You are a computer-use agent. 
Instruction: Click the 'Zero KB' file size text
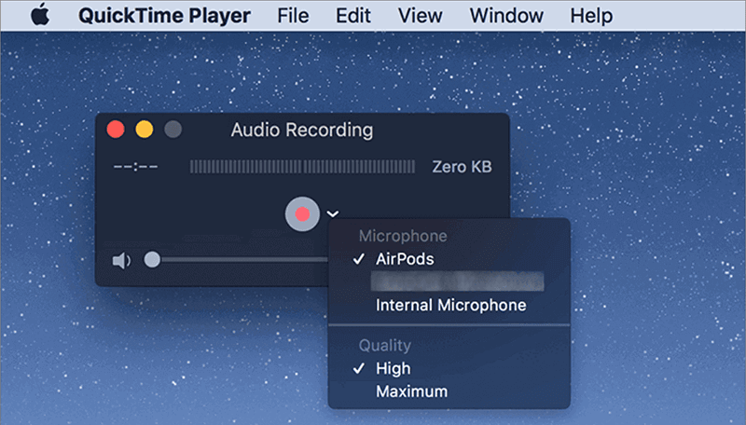tap(462, 167)
